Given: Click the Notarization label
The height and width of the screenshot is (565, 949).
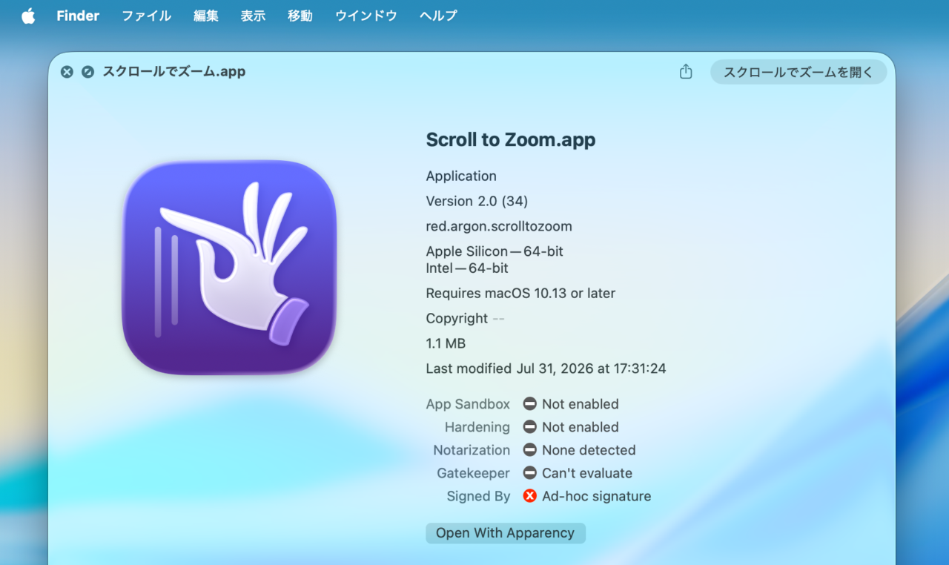Looking at the screenshot, I should 472,450.
